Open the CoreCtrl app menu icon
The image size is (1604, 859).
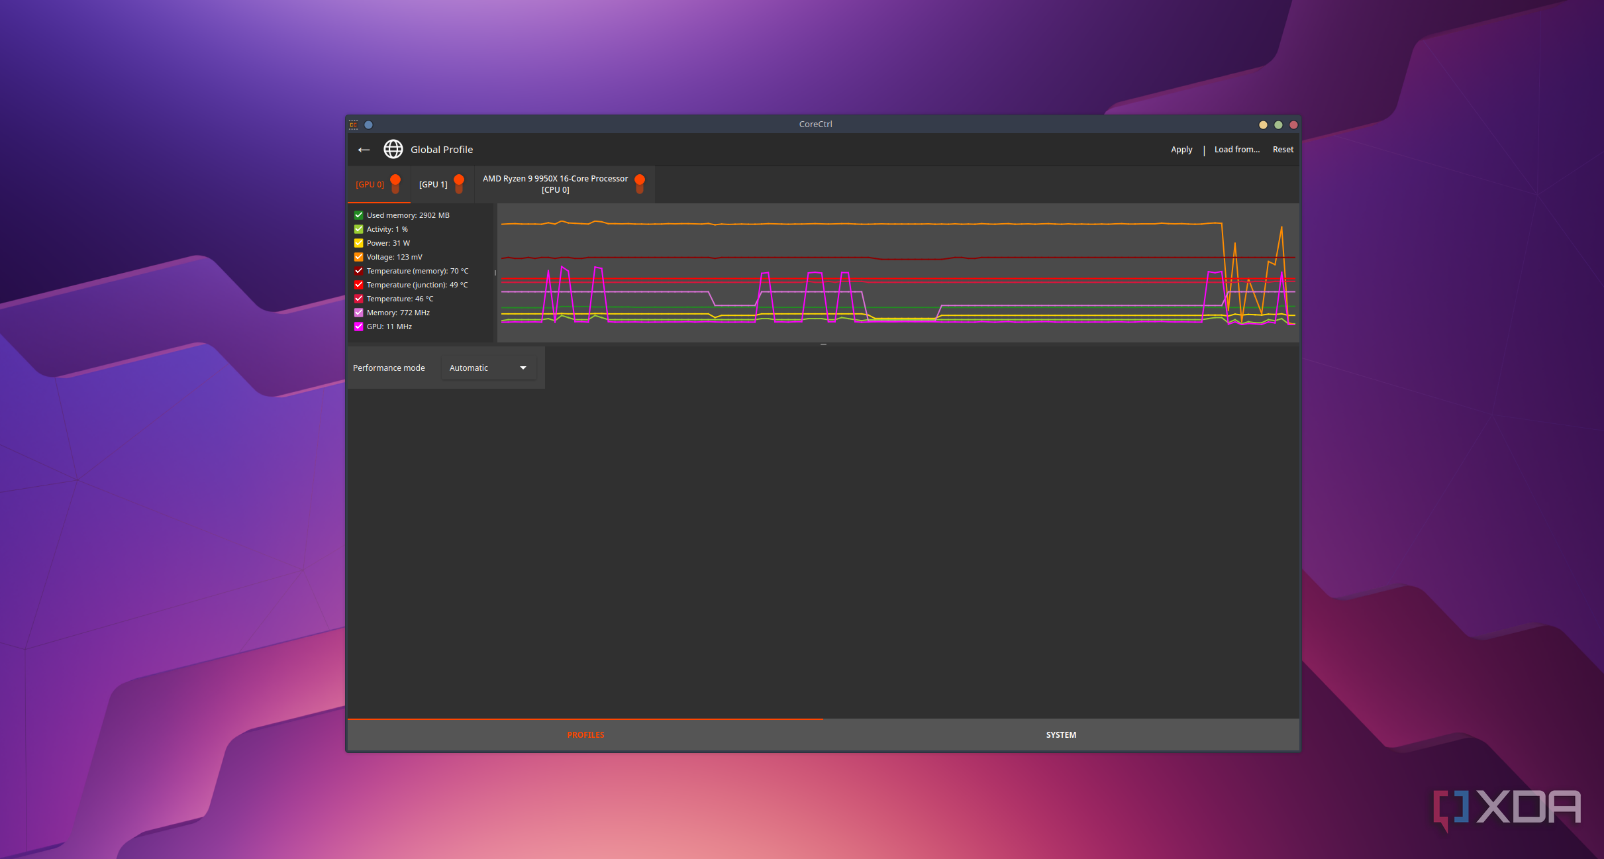tap(354, 125)
